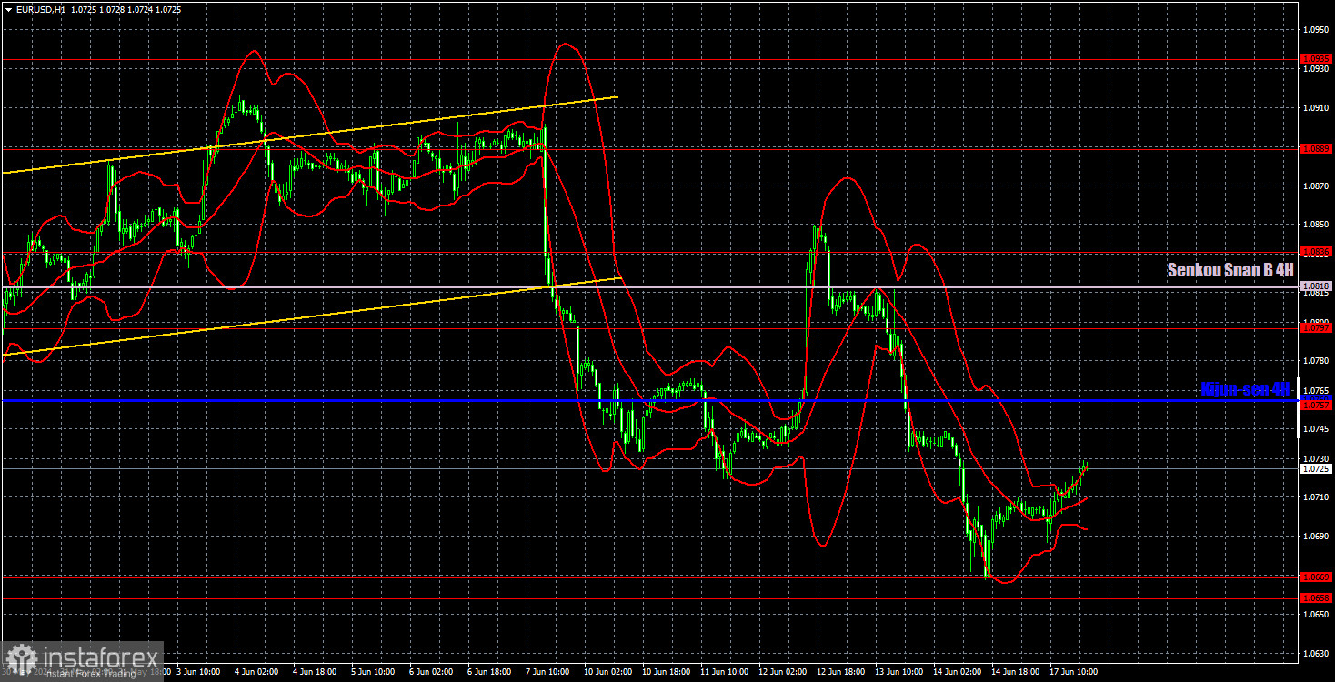Image resolution: width=1335 pixels, height=682 pixels.
Task: Click the 10 Jun 02:00 time label
Action: click(607, 671)
